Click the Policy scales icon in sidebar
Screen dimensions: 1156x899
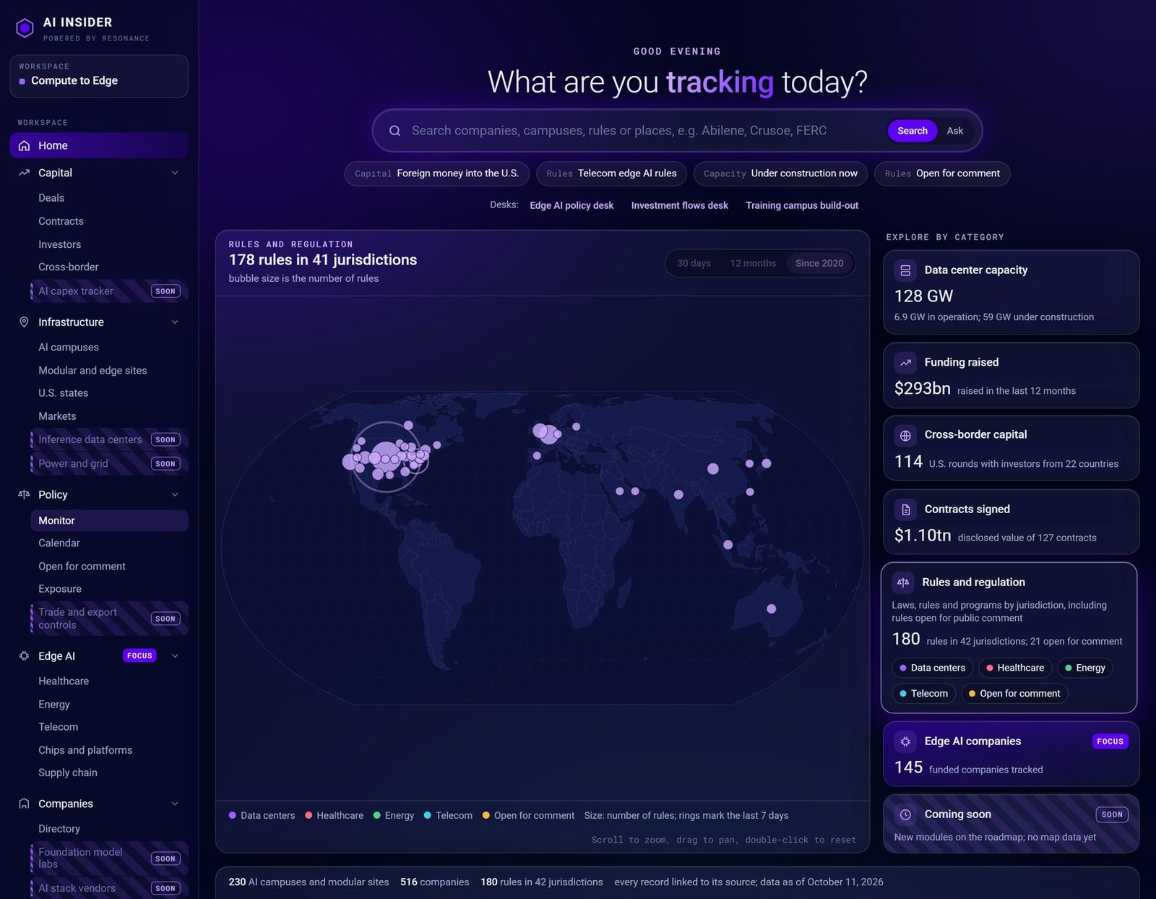[x=24, y=494]
